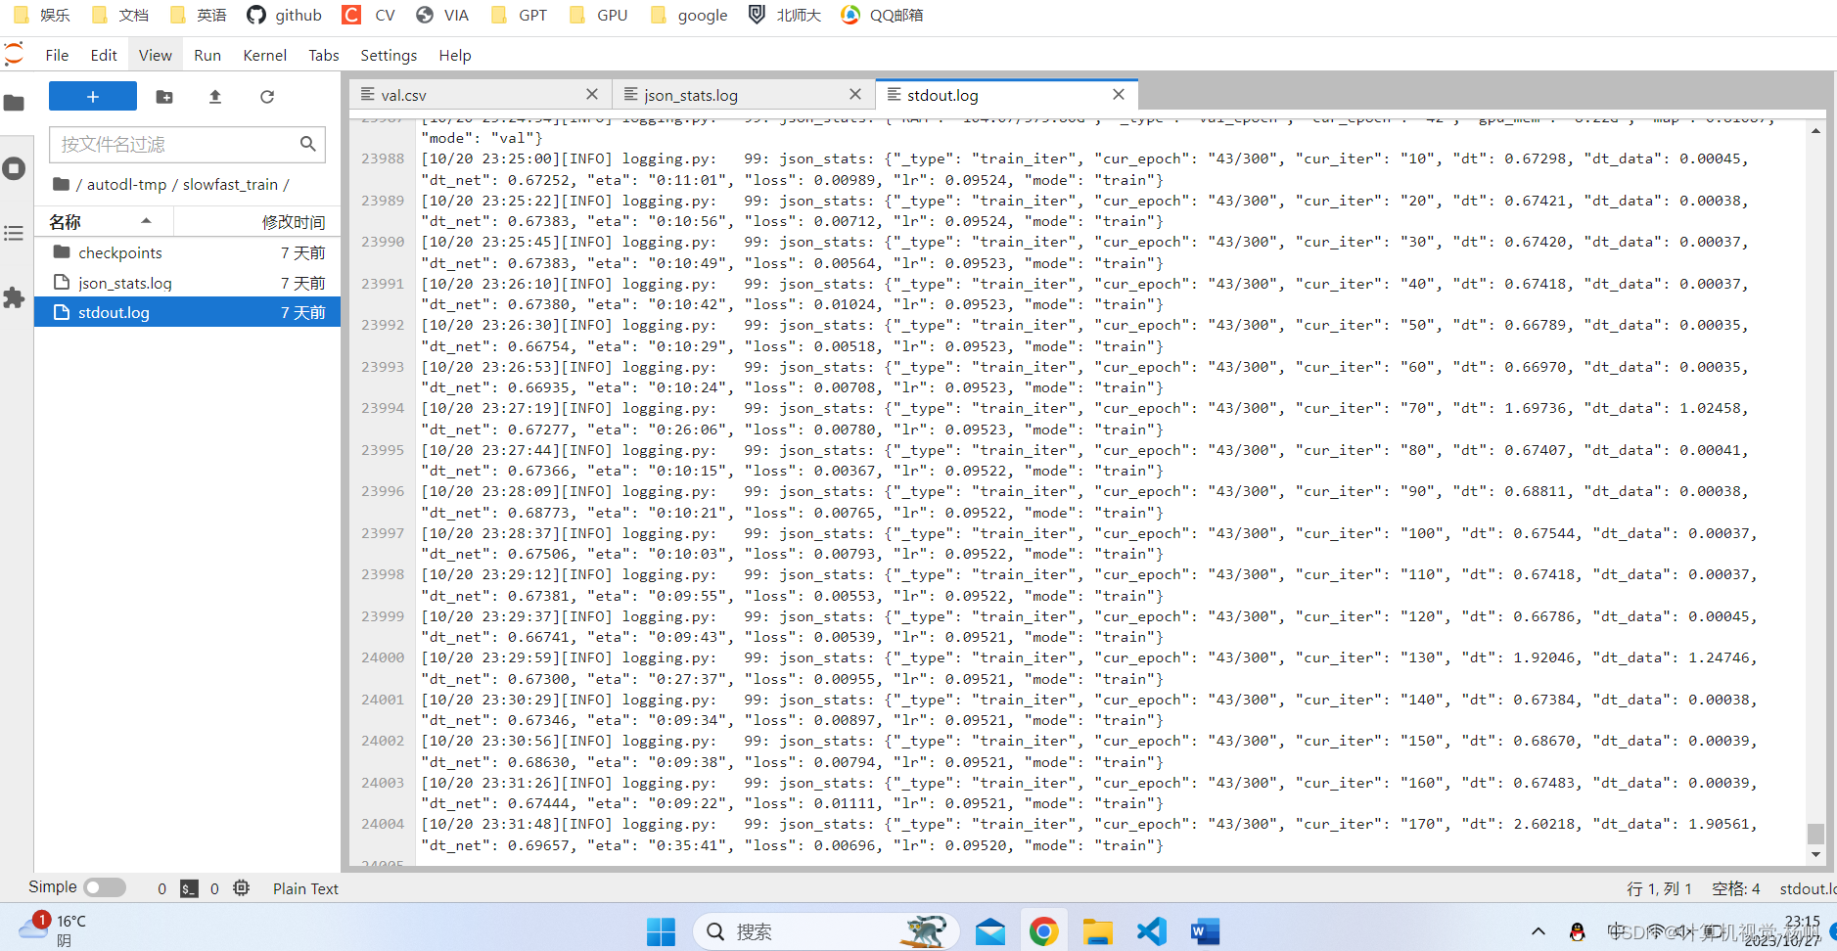Open the 英语 bookmark folder
Viewport: 1837px width, 951px height.
click(198, 15)
